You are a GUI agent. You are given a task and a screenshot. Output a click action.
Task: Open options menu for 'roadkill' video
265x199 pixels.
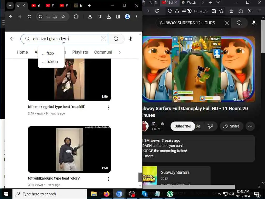tap(109, 108)
